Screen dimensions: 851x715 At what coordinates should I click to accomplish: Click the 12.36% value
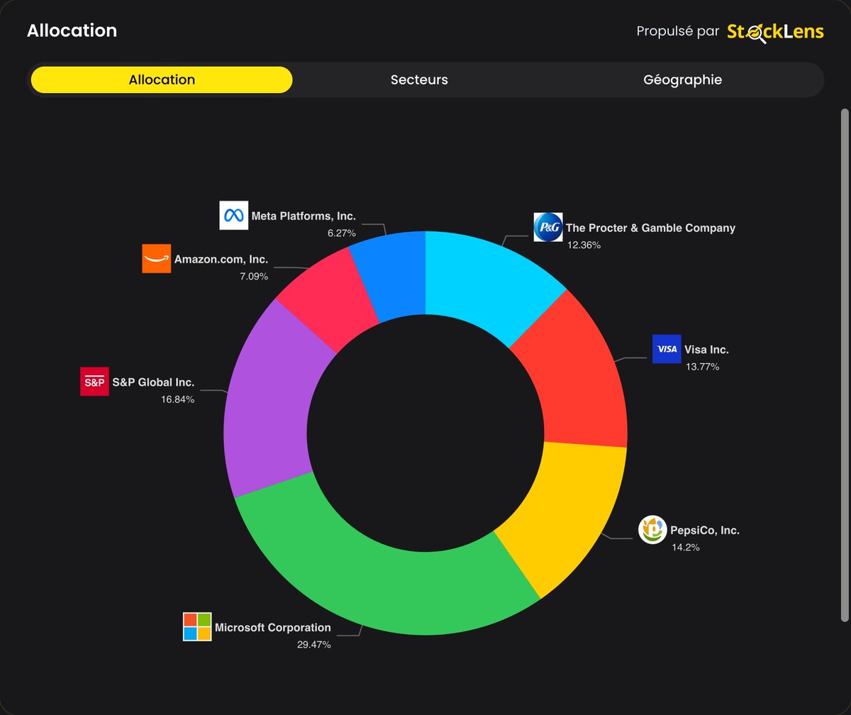pyautogui.click(x=584, y=245)
